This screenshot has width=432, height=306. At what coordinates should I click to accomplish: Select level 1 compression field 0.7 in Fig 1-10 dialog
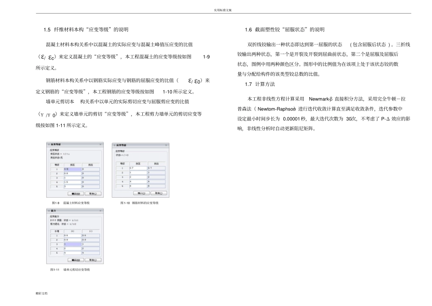tap(138, 168)
